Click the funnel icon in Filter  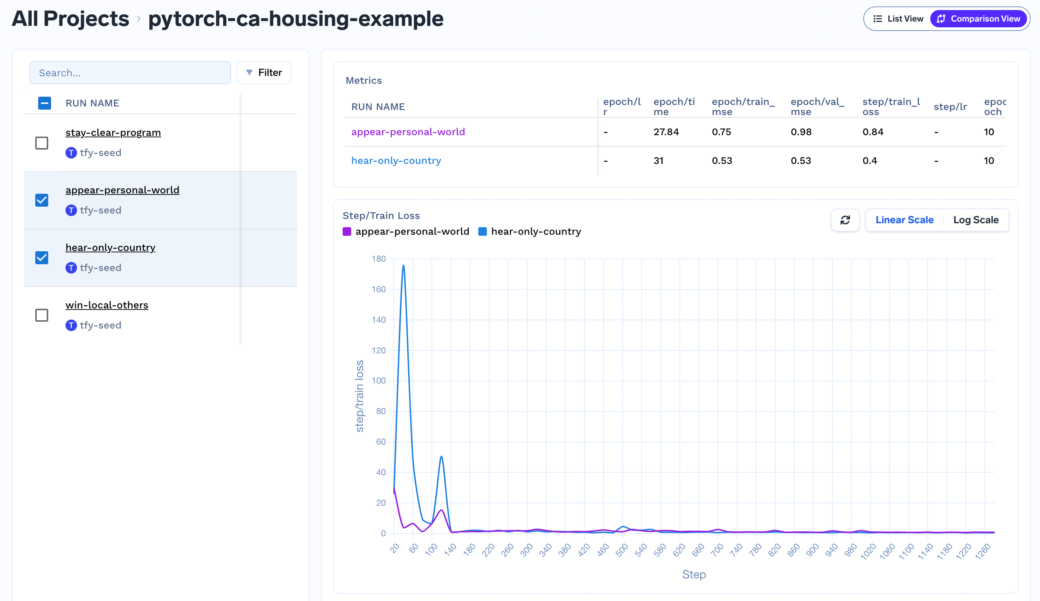tap(249, 73)
